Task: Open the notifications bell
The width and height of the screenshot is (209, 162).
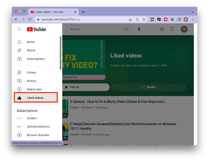Action: (x=172, y=29)
